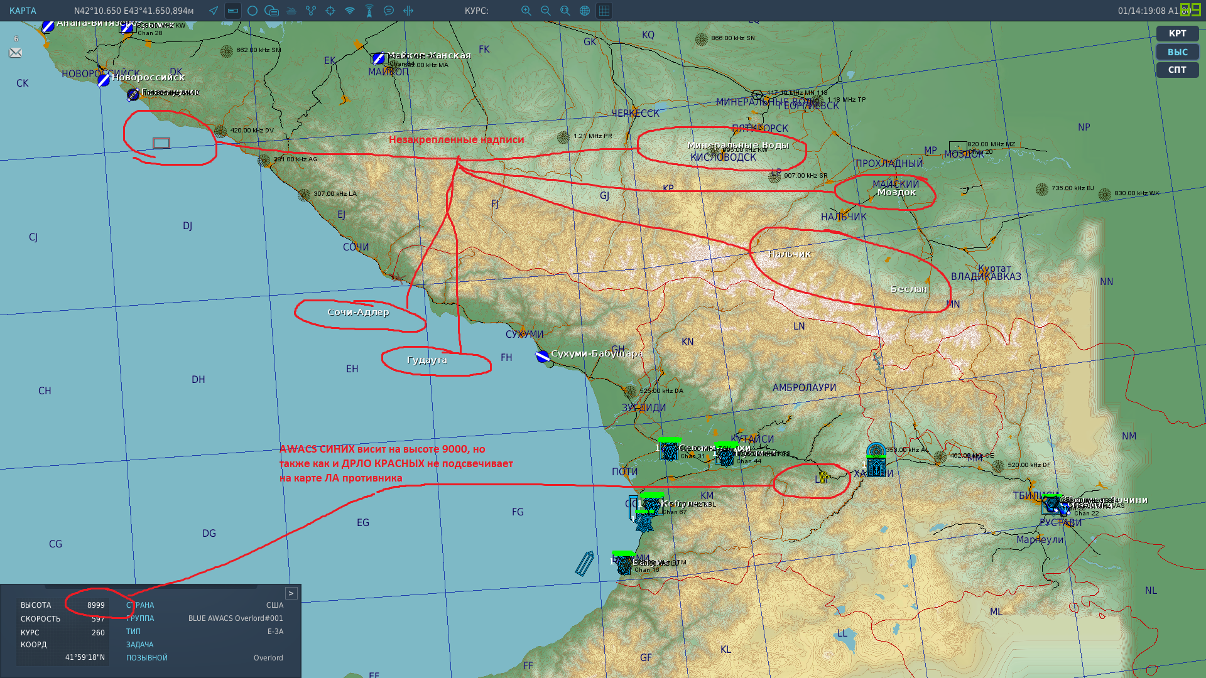Toggle the labels display toolbar button

coord(233,11)
